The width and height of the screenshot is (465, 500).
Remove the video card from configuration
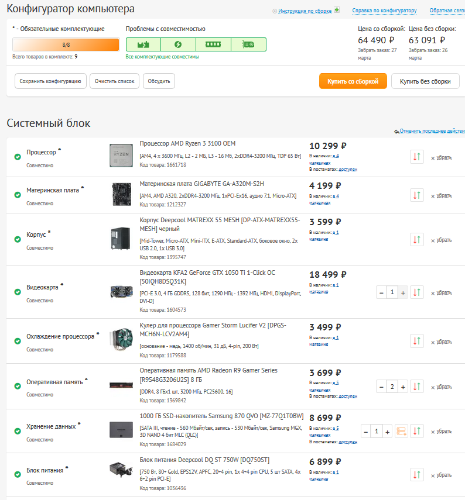[441, 293]
